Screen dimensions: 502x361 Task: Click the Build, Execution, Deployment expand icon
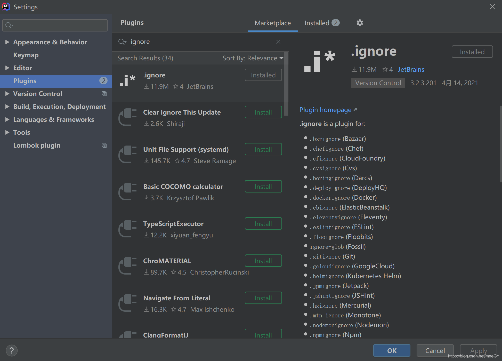pyautogui.click(x=7, y=106)
